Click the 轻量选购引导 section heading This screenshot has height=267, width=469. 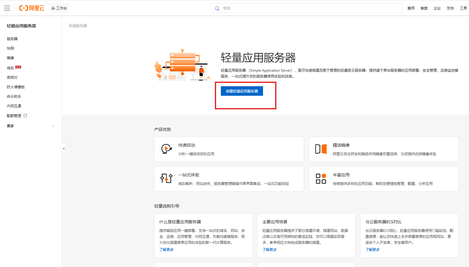point(167,206)
